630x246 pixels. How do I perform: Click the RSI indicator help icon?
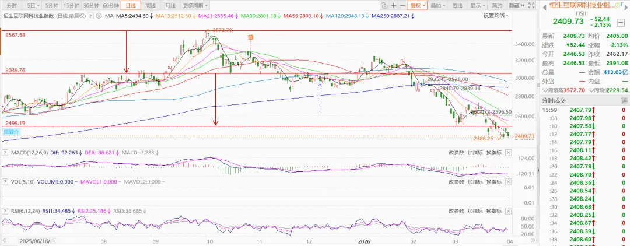click(5, 210)
